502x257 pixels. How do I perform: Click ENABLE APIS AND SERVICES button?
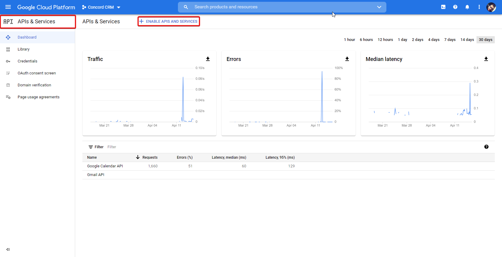(169, 21)
